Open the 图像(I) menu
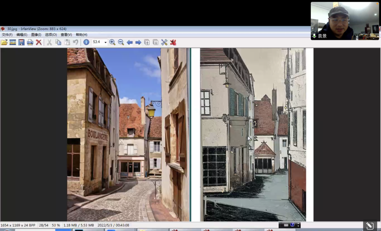The width and height of the screenshot is (381, 231). (x=36, y=35)
